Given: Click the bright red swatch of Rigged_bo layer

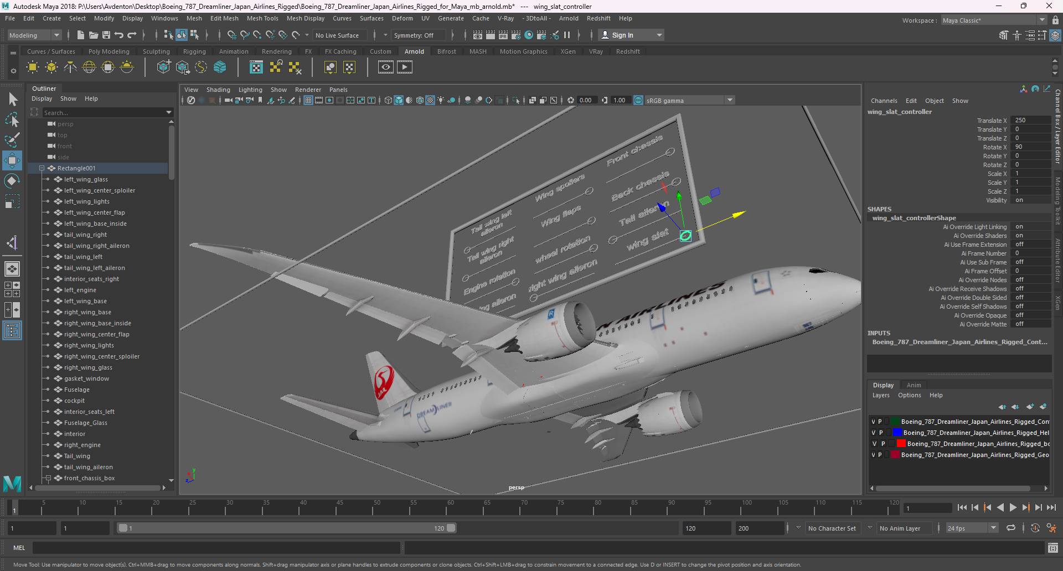Looking at the screenshot, I should click(901, 444).
